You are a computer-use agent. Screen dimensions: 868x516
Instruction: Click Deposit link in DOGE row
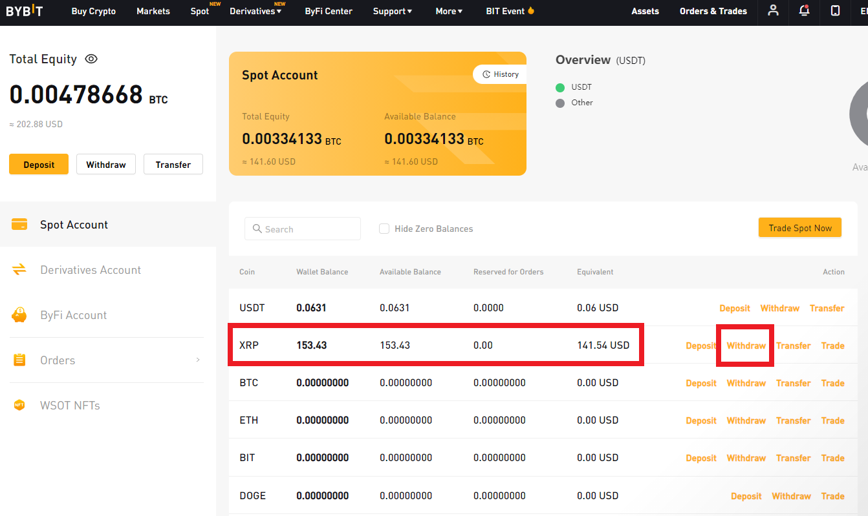pyautogui.click(x=746, y=496)
